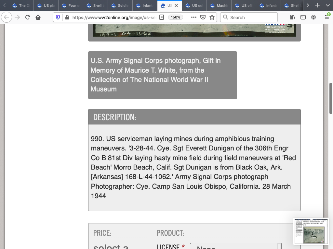Open a new tab
Image resolution: width=333 pixels, height=249 pixels.
click(x=317, y=6)
